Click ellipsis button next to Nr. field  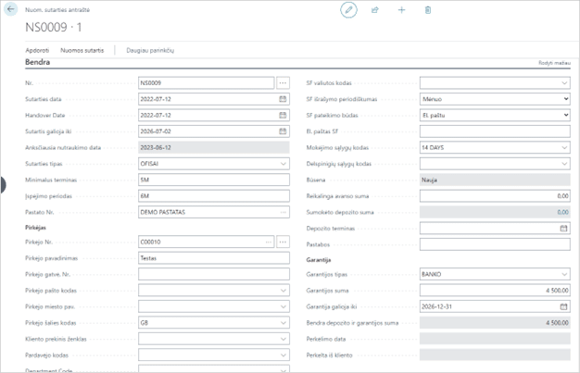point(284,83)
